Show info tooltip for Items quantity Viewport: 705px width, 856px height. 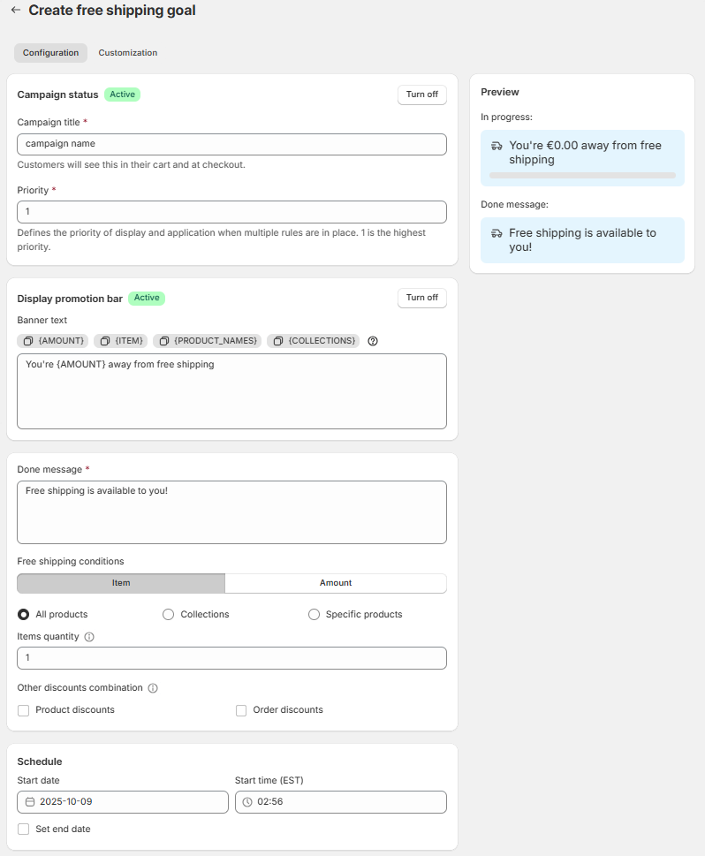(89, 636)
